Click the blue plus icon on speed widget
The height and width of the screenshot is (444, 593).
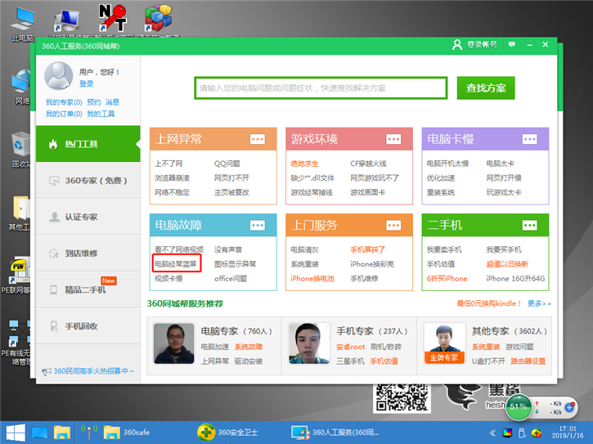[569, 407]
